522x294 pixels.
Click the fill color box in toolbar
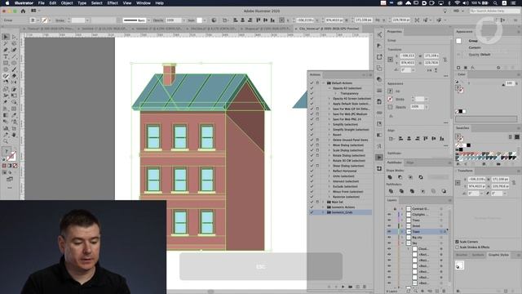point(6,152)
